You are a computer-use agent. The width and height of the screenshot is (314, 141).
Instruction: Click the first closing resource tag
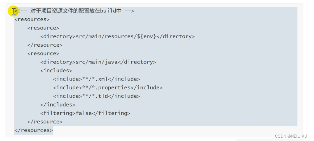[45, 45]
